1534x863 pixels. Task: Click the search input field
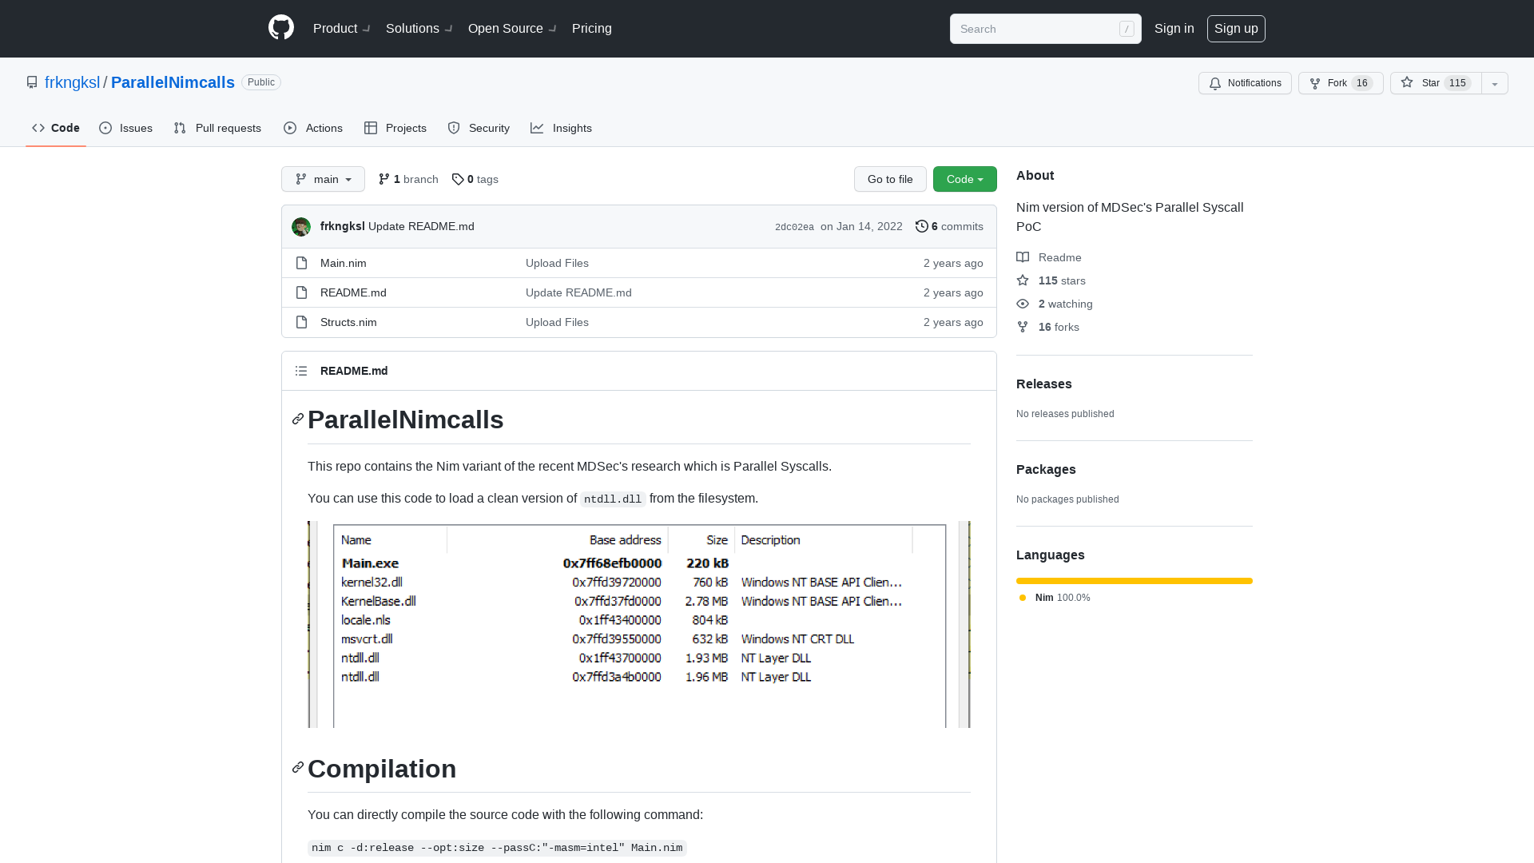1045,29
